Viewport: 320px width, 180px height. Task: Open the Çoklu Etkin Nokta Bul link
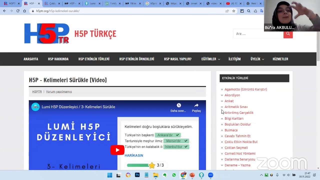241,142
